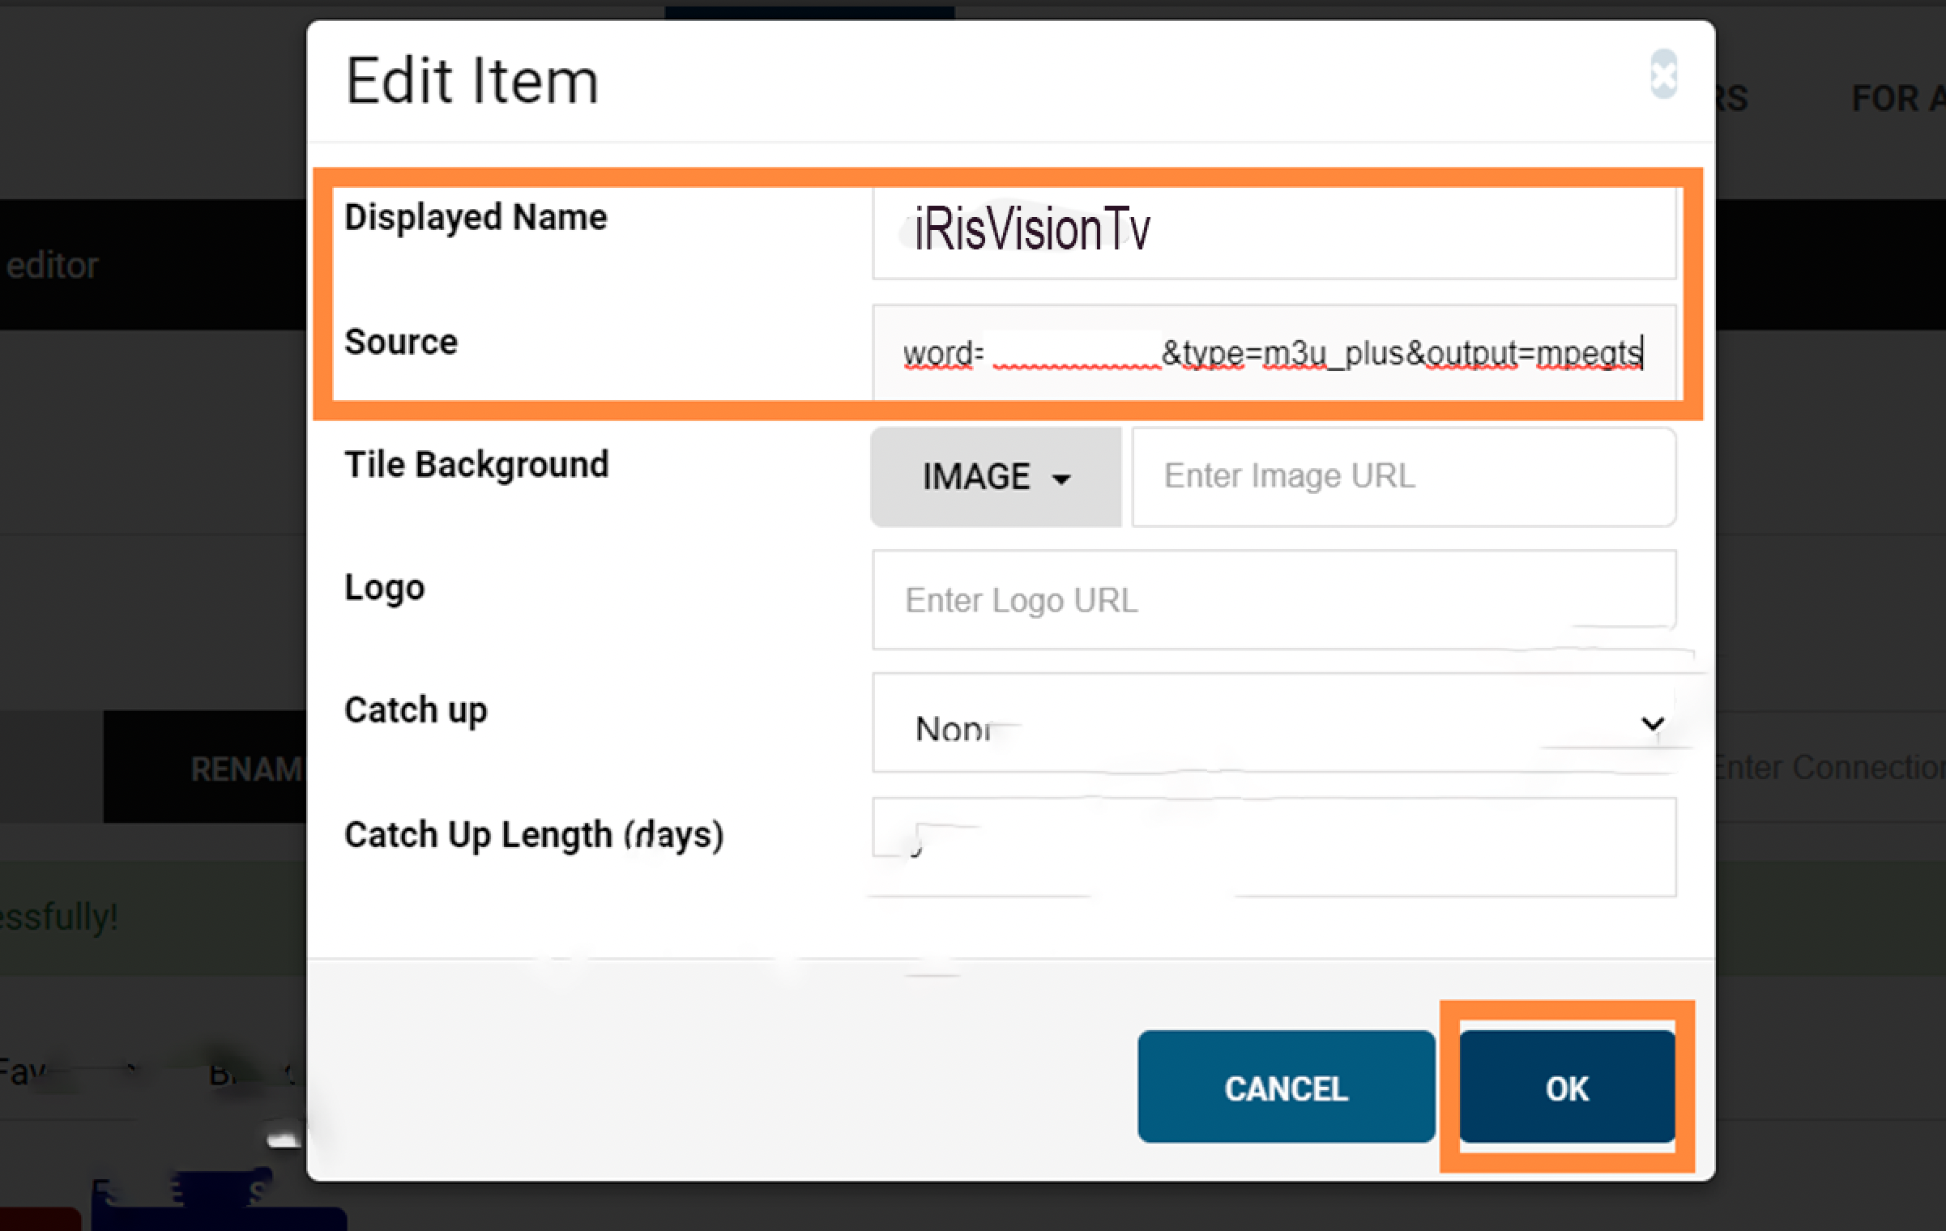The height and width of the screenshot is (1231, 1946).
Task: Confirm with the OK button
Action: click(x=1568, y=1087)
